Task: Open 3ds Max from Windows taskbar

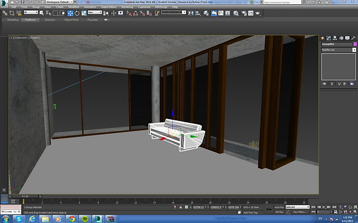Action: pyautogui.click(x=98, y=219)
